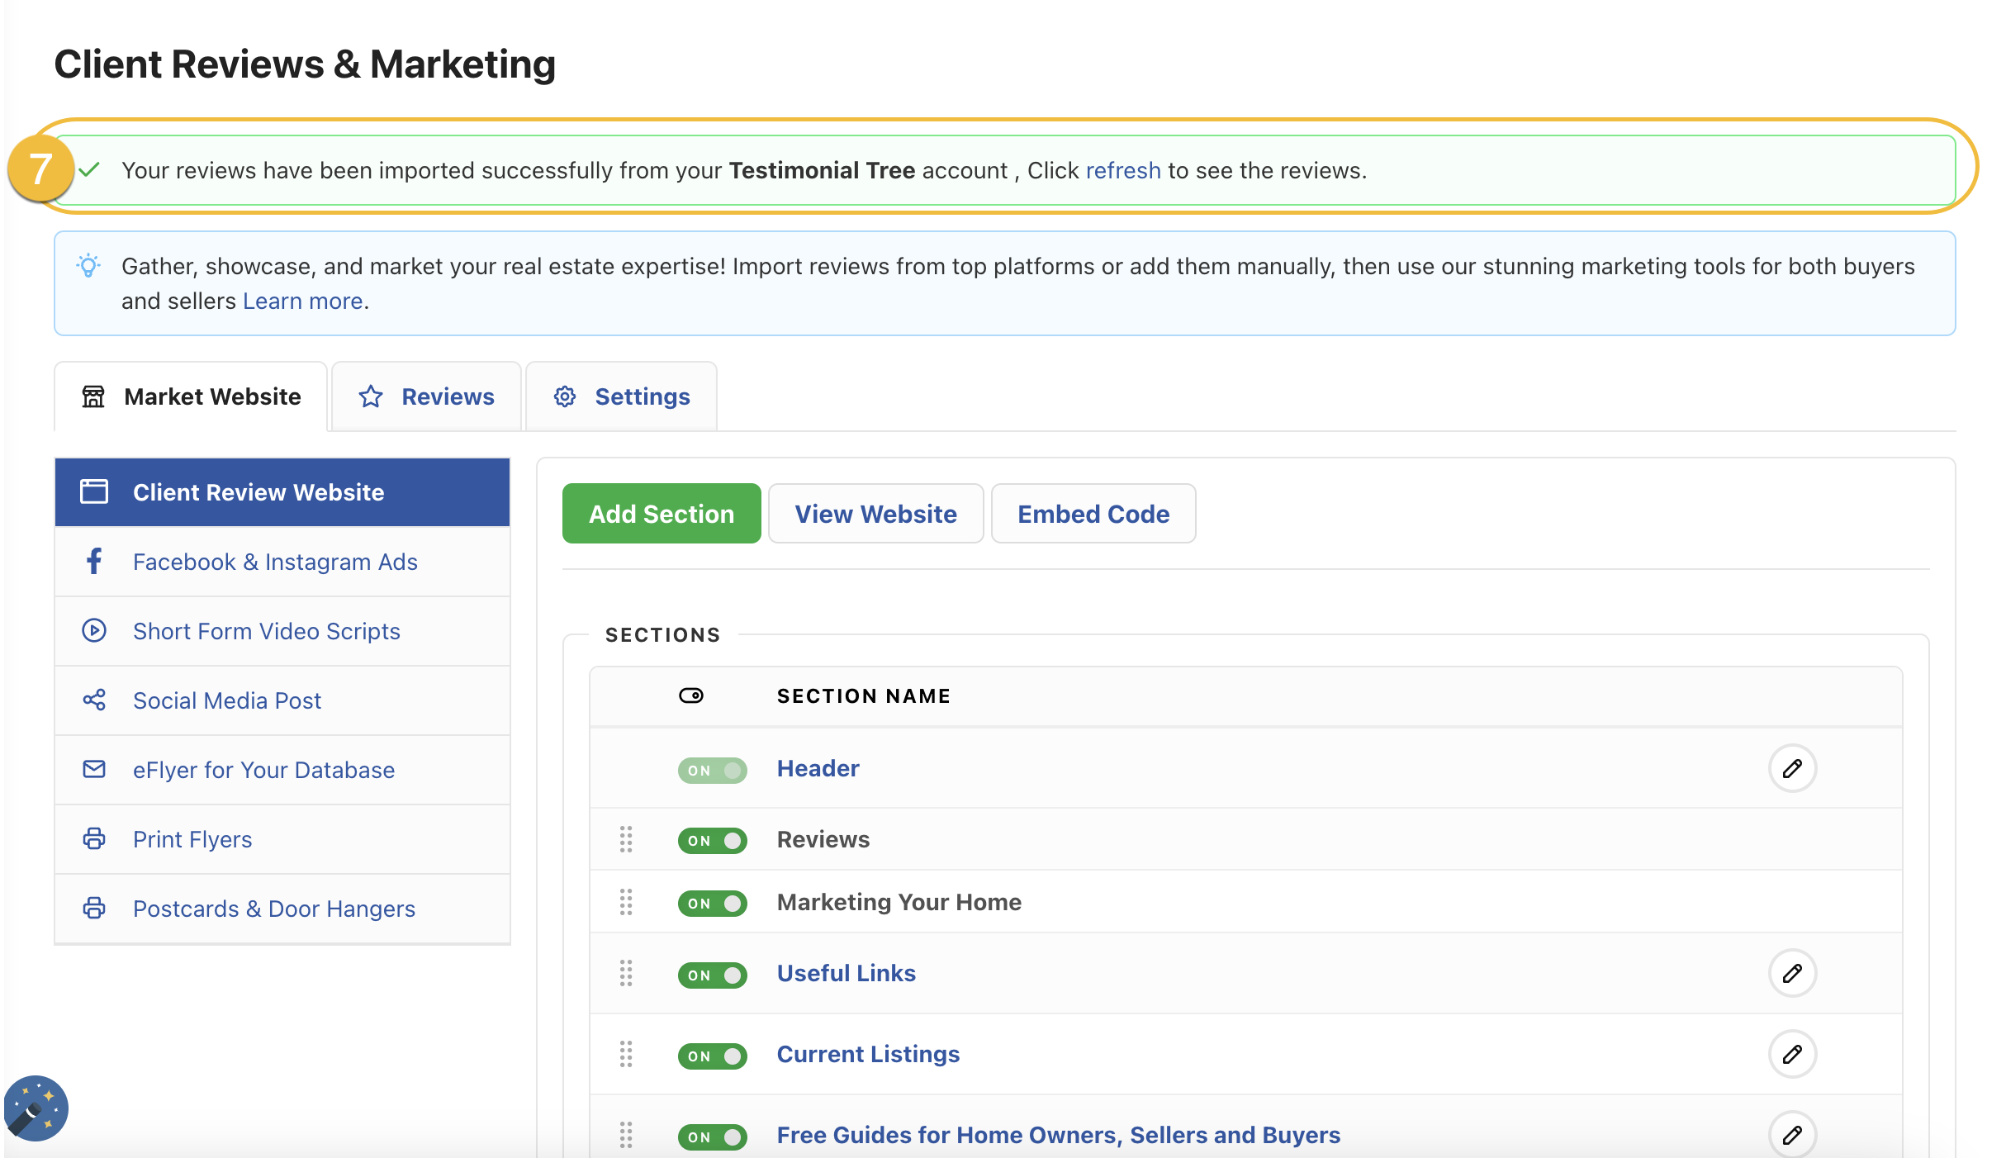Click the share icon next to Social Media Post

tap(93, 700)
